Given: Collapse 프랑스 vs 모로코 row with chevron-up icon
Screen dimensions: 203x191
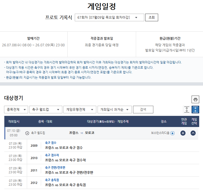Looking at the screenshot, I should click(193, 133).
